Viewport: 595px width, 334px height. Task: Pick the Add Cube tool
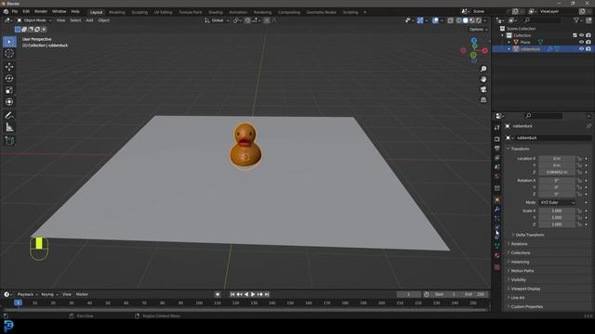[x=9, y=141]
